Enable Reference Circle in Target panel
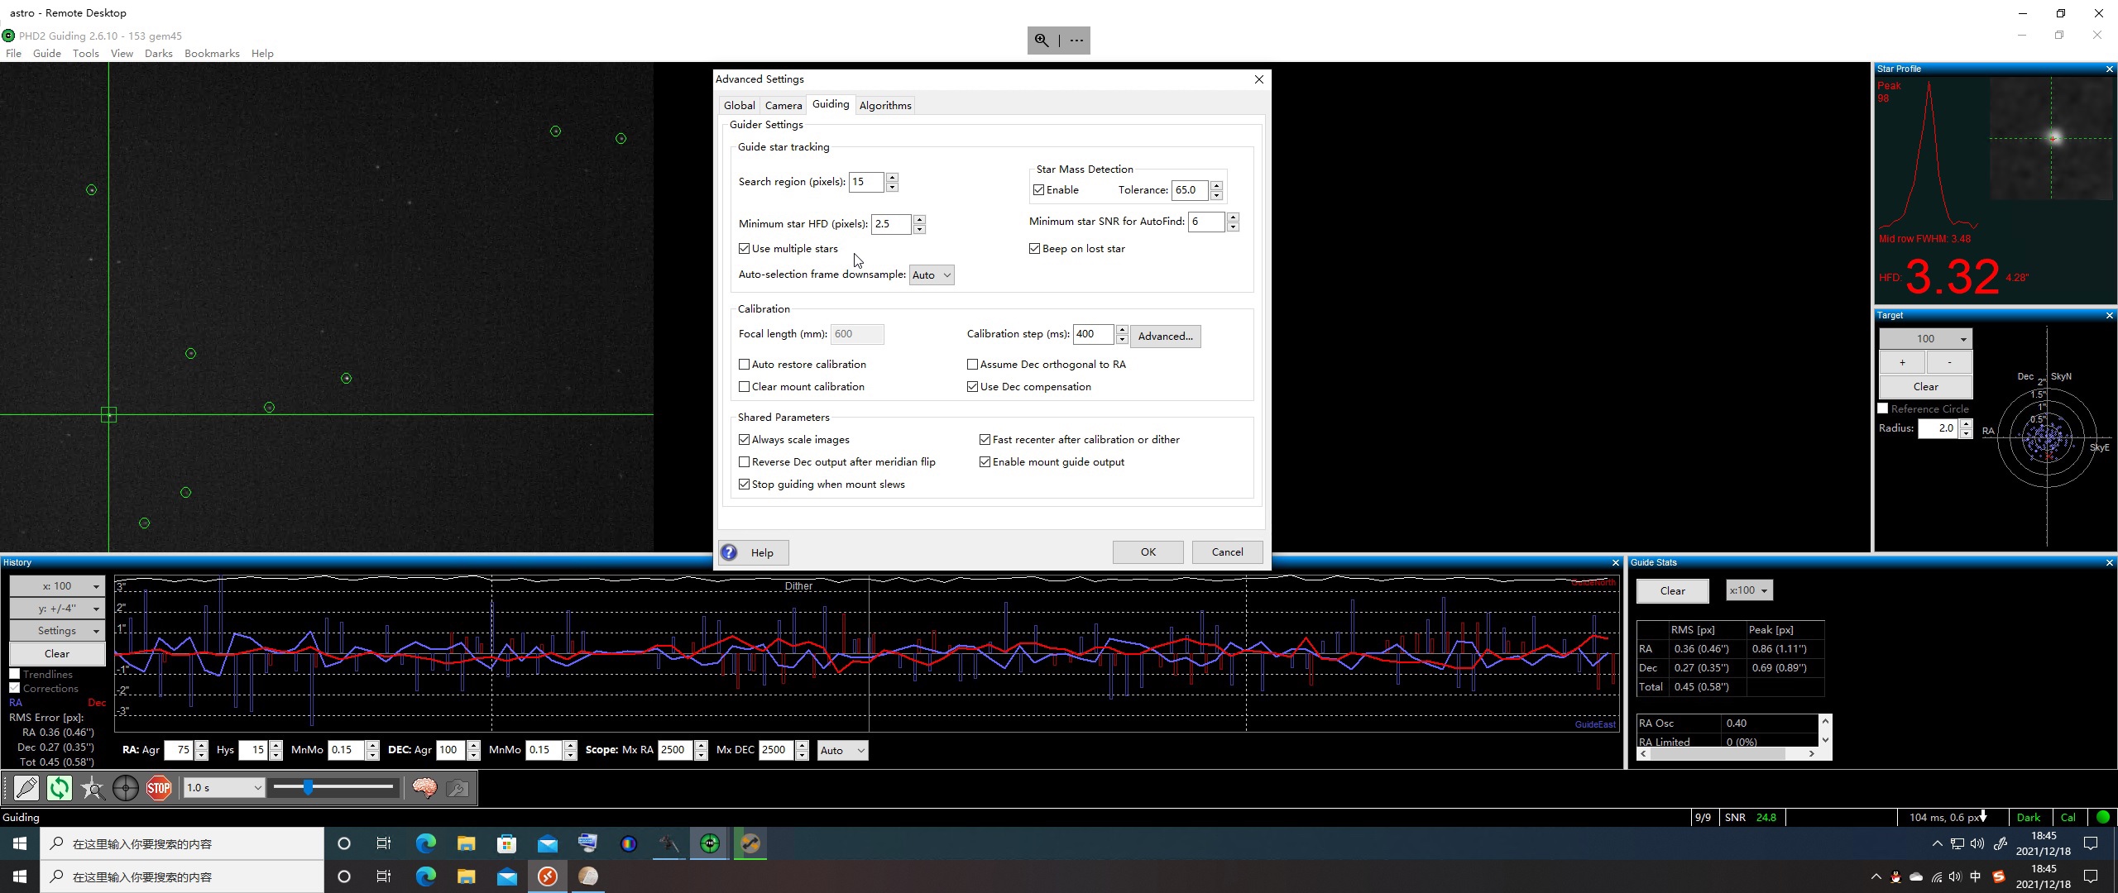 1883,409
